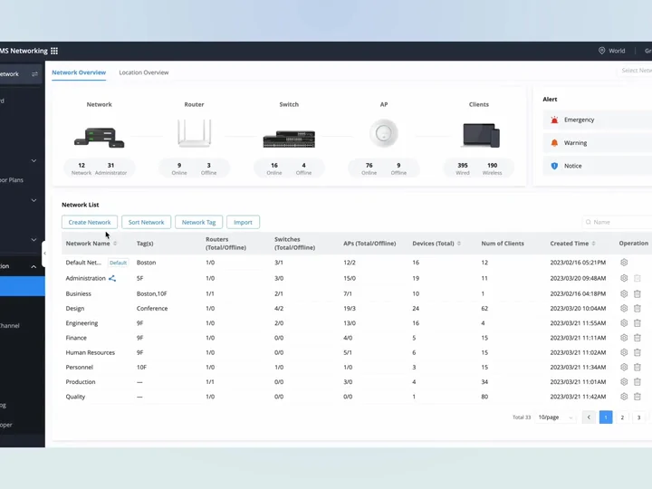This screenshot has width=652, height=489.
Task: Delete the Business network via trash icon
Action: click(637, 293)
